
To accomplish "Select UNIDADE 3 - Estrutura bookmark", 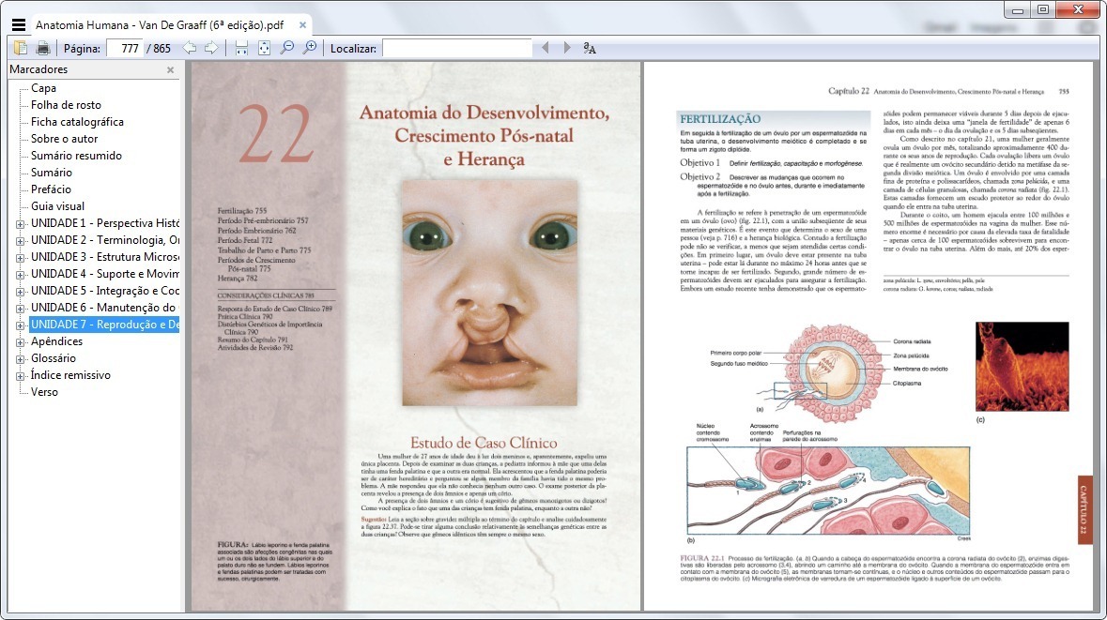I will [x=104, y=257].
